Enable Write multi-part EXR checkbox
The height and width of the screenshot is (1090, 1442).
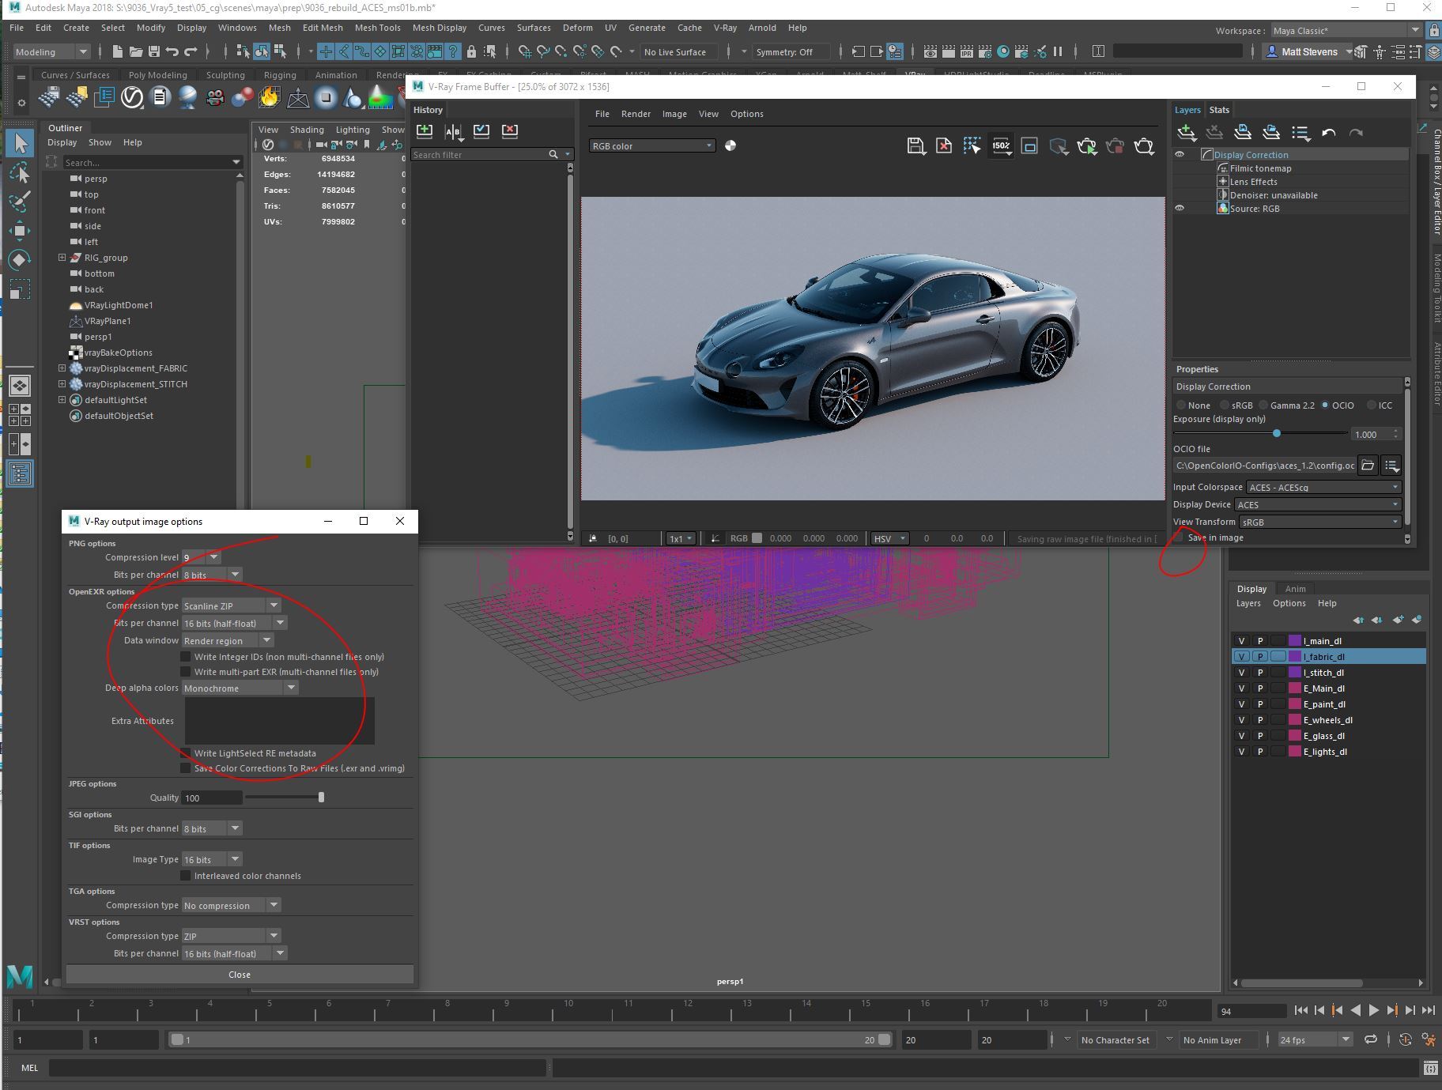[186, 672]
